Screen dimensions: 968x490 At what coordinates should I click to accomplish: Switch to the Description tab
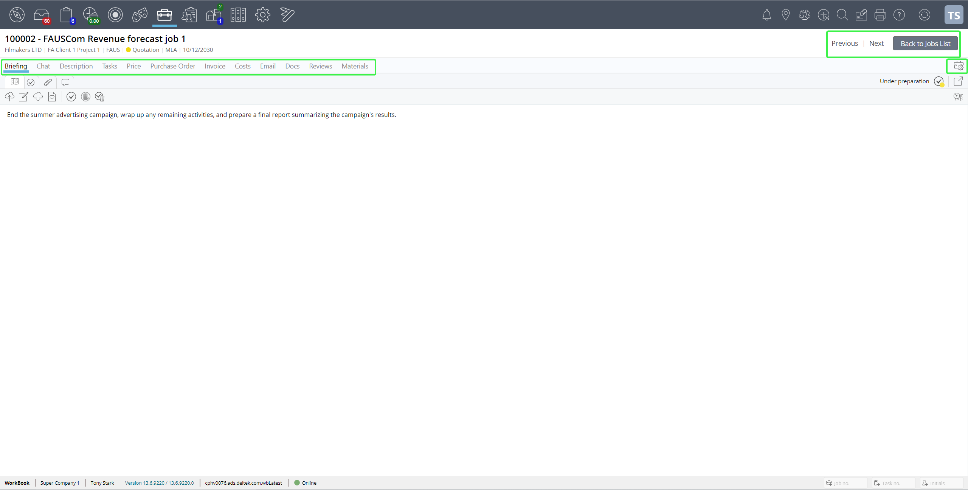(76, 66)
